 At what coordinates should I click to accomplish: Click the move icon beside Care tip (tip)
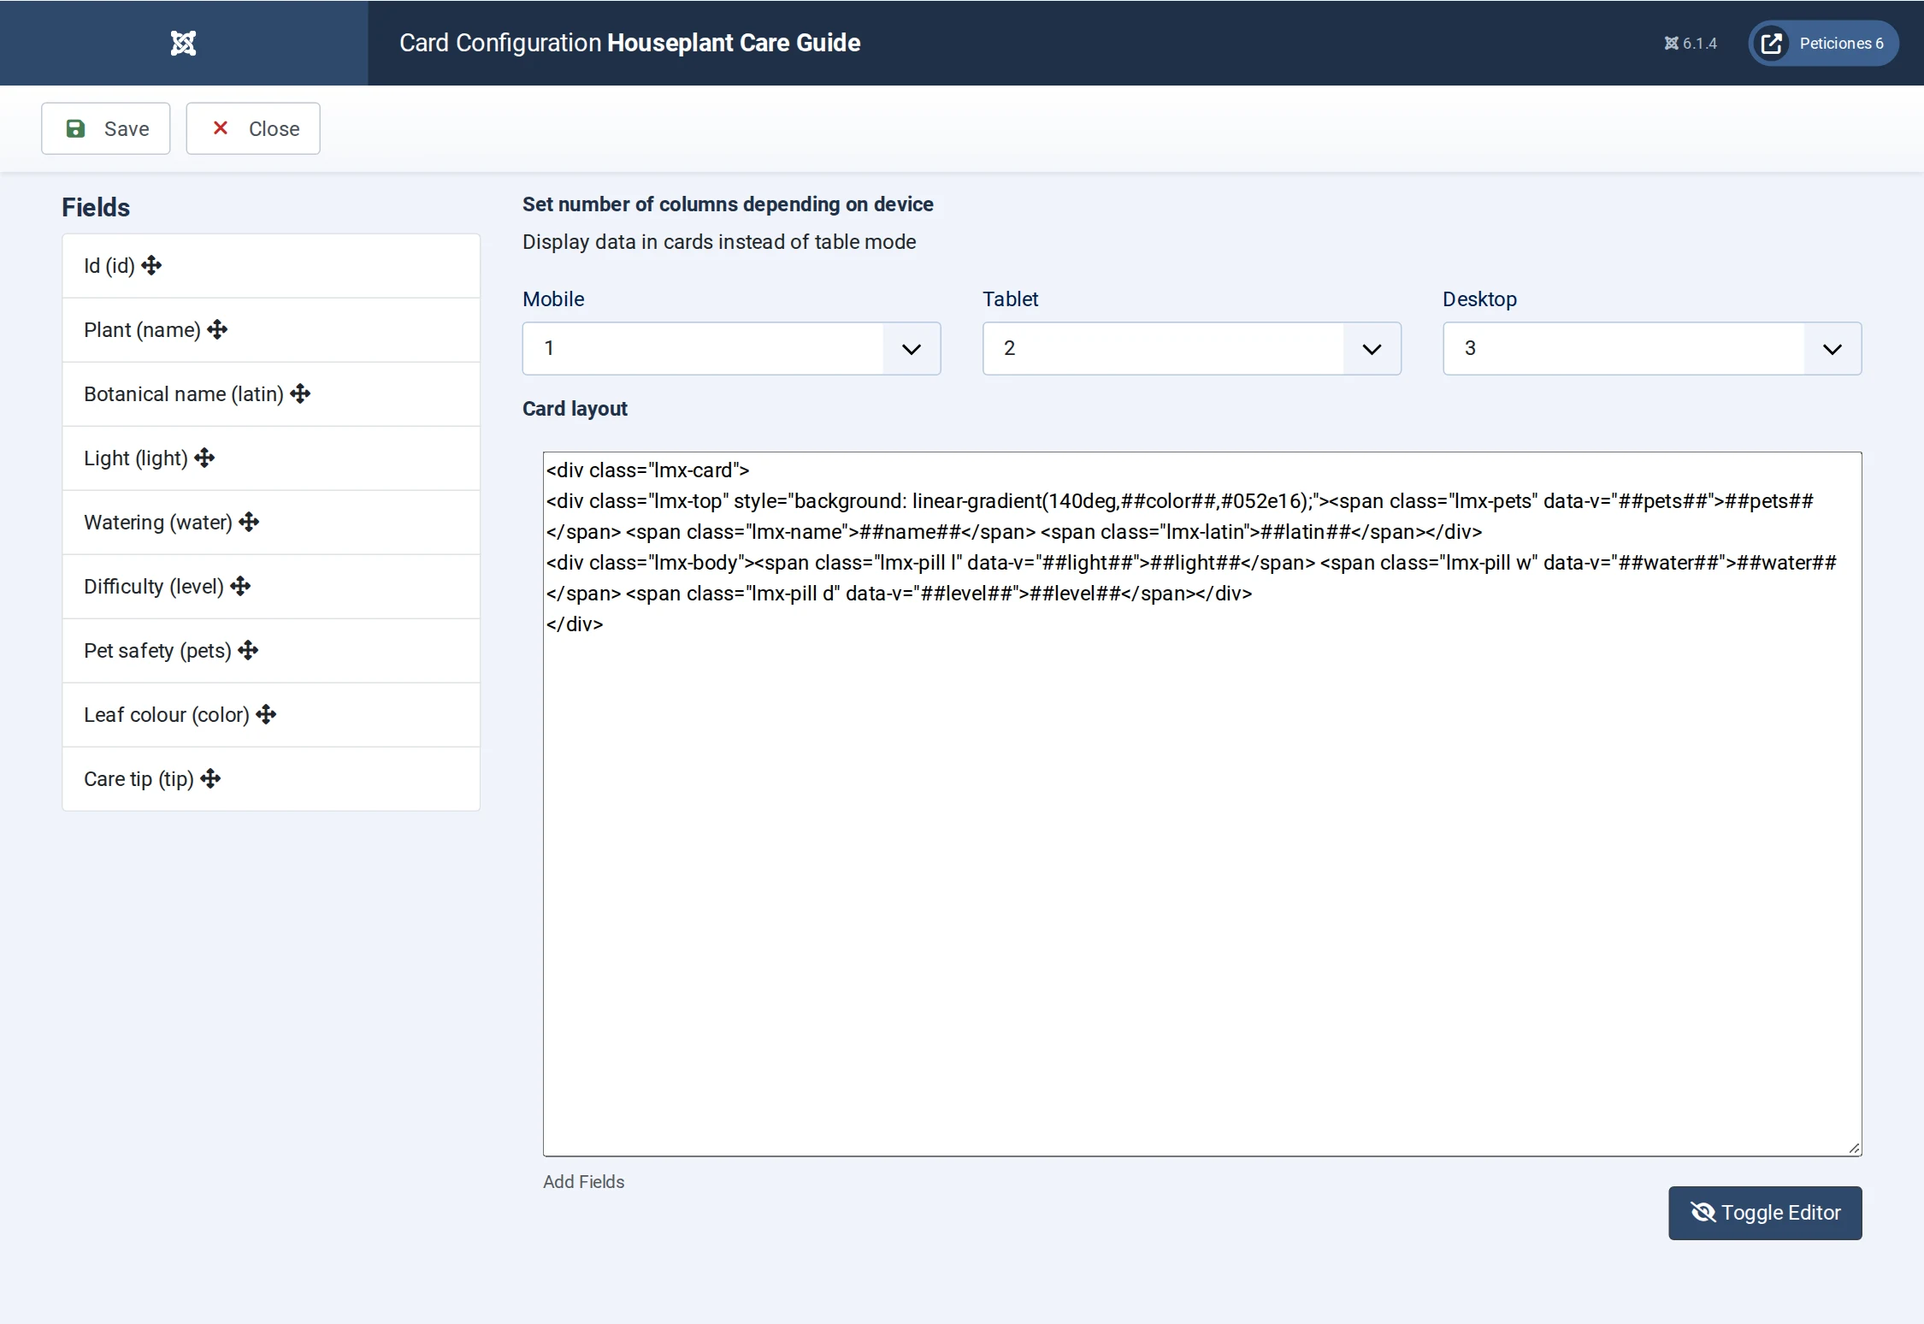[210, 779]
